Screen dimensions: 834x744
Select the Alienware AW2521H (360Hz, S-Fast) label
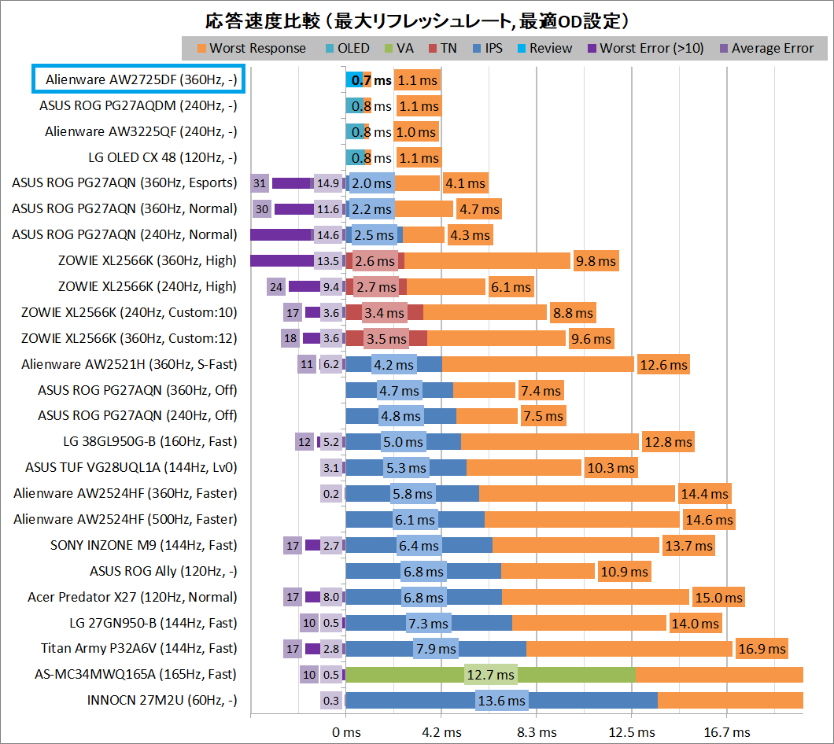(129, 364)
